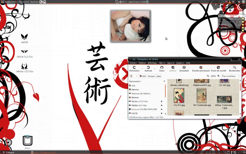Click the 08taito_niku09.jpg file name
Screen dimensions: 246x154
pos(179,85)
